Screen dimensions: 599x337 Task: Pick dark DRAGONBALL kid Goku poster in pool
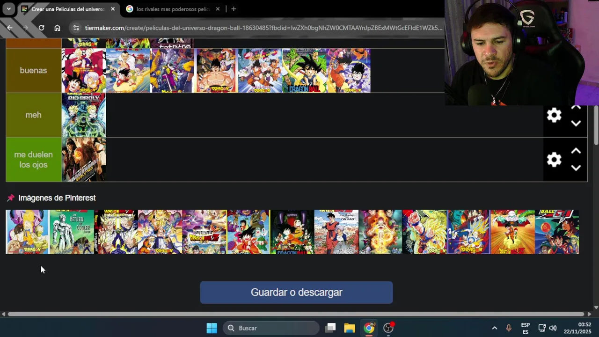(292, 232)
